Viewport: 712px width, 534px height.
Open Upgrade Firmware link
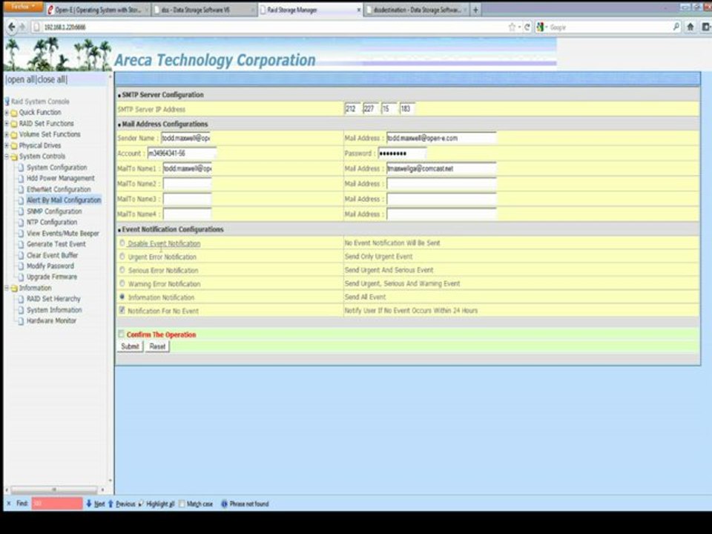(x=52, y=277)
